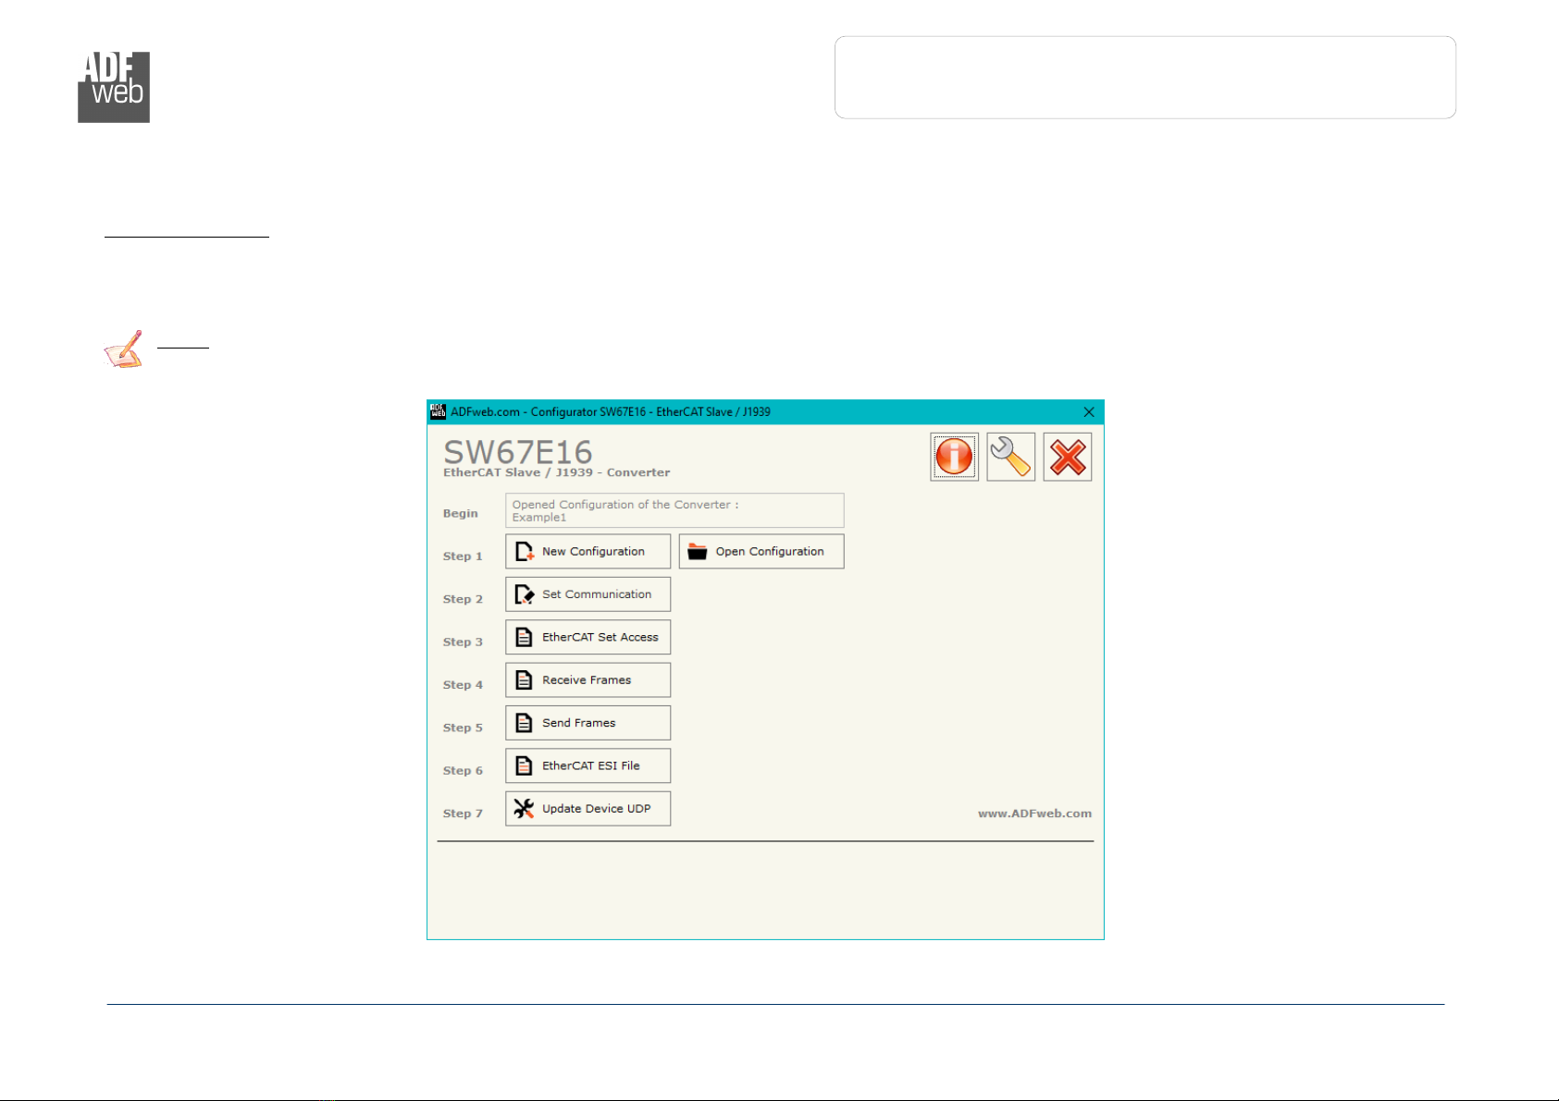This screenshot has width=1559, height=1101.
Task: Click 'EtherCAT Slave / J1939 - Converter' subtitle
Action: pos(556,472)
